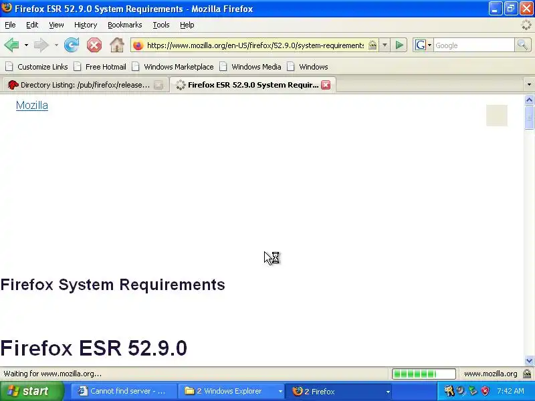
Task: Open the Windows Marketplace bookmark
Action: click(173, 66)
